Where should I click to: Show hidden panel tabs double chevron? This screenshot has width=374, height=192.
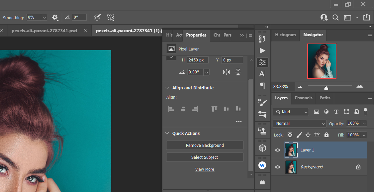(242, 36)
